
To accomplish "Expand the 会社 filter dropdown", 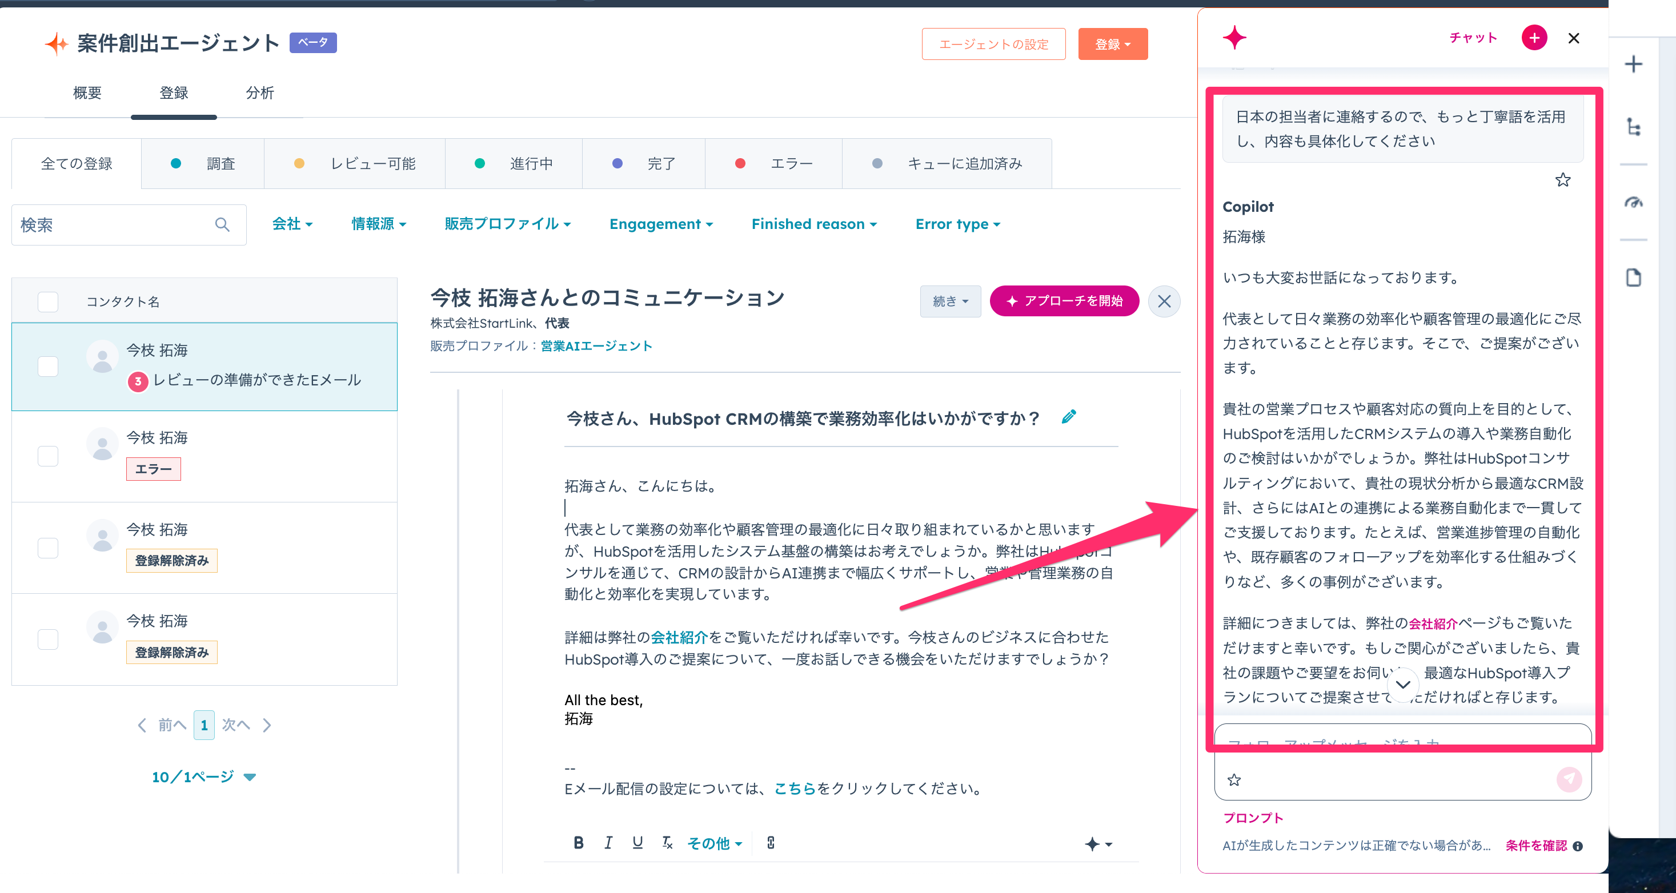I will pyautogui.click(x=292, y=224).
